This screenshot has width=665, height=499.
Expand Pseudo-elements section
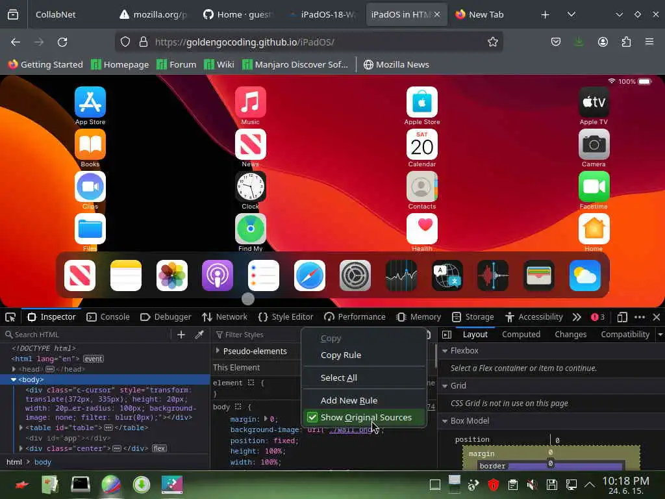(218, 350)
